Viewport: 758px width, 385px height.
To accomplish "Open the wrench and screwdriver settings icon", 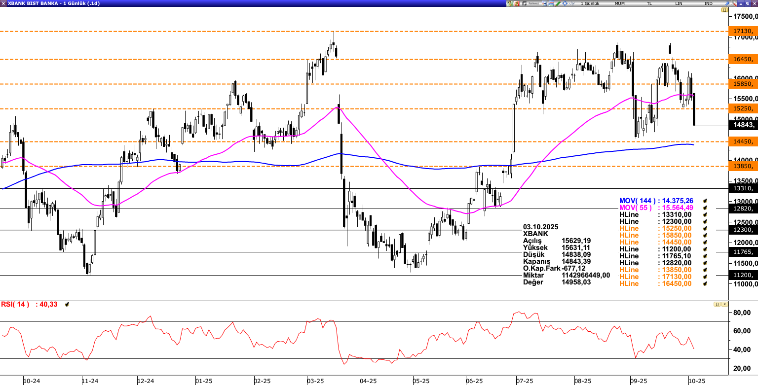I will click(733, 3).
